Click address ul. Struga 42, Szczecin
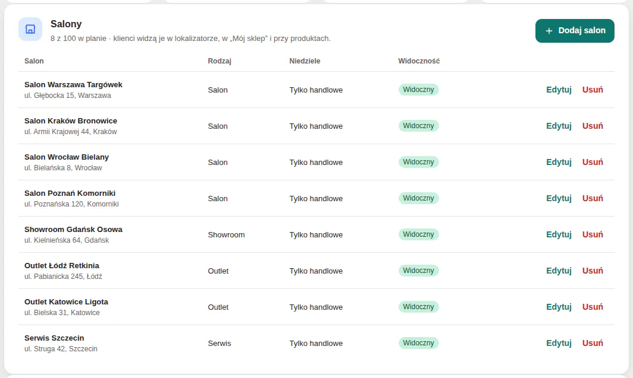 point(61,350)
